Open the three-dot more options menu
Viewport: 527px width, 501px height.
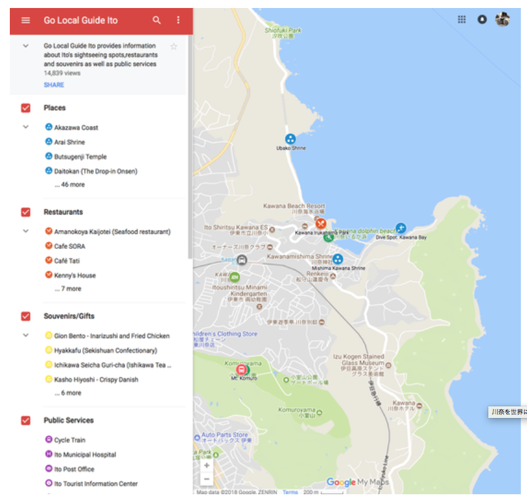tap(178, 20)
